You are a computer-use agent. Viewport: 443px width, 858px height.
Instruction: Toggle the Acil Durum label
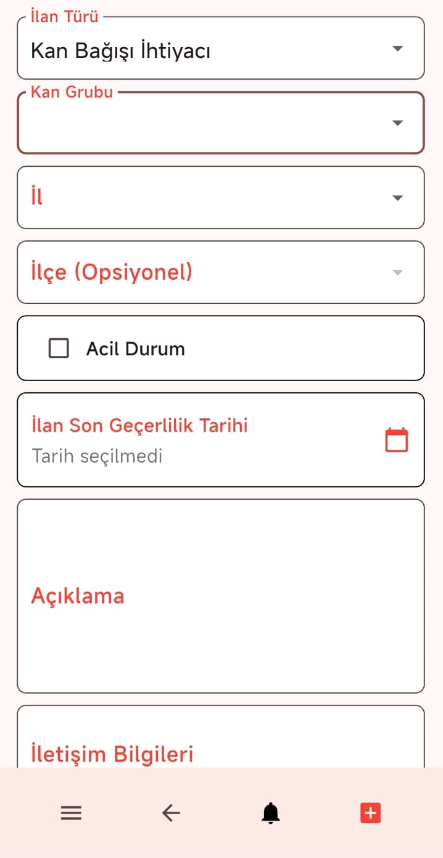pos(136,348)
